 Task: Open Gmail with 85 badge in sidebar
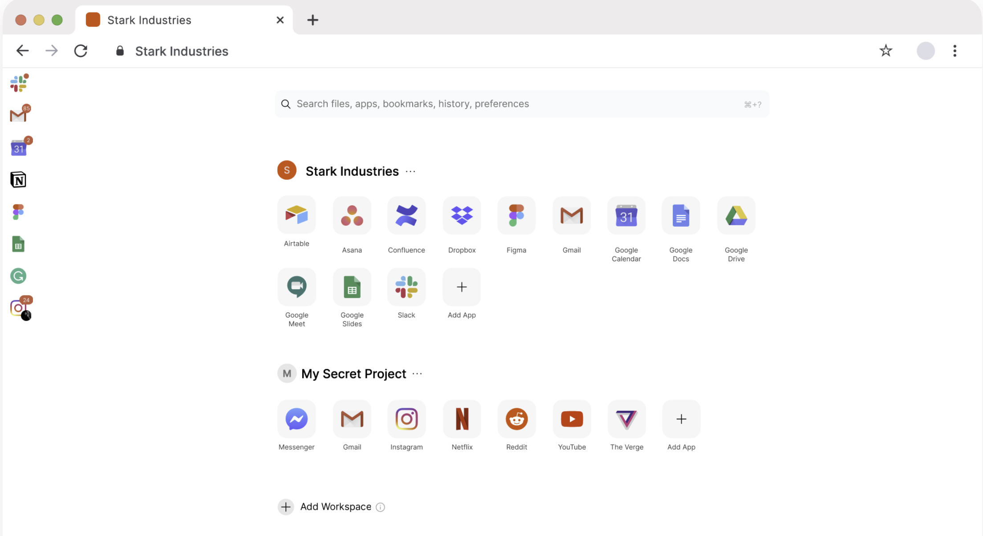(x=19, y=115)
